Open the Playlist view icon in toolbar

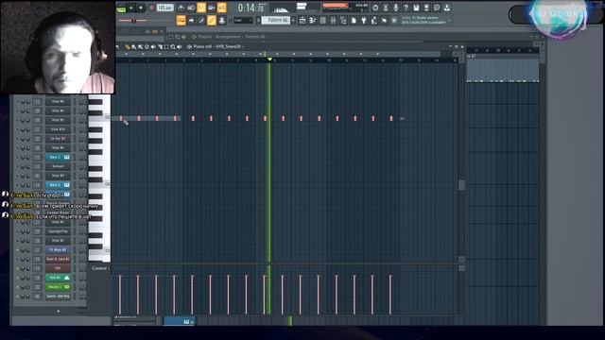click(x=302, y=21)
